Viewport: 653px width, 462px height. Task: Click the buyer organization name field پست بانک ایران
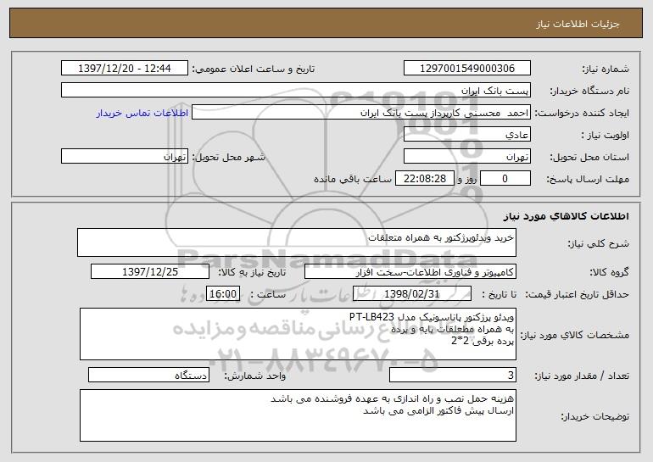pyautogui.click(x=296, y=91)
